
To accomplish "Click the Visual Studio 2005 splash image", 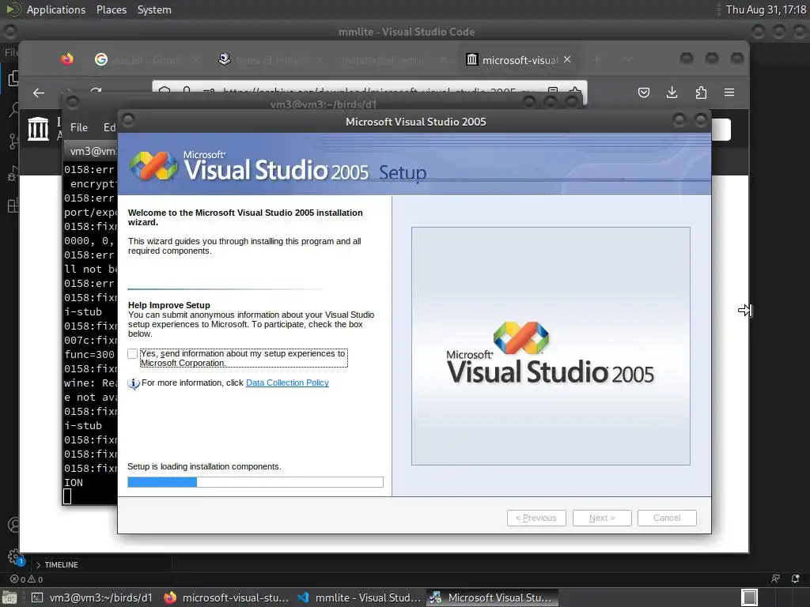I will (551, 346).
